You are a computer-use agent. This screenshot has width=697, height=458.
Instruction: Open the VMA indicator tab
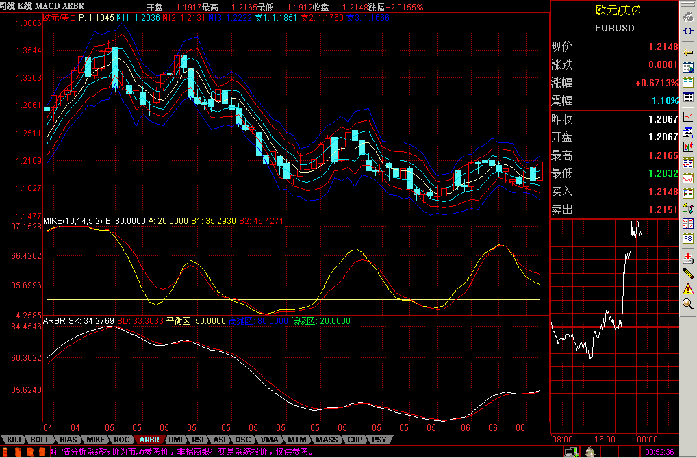tap(269, 440)
